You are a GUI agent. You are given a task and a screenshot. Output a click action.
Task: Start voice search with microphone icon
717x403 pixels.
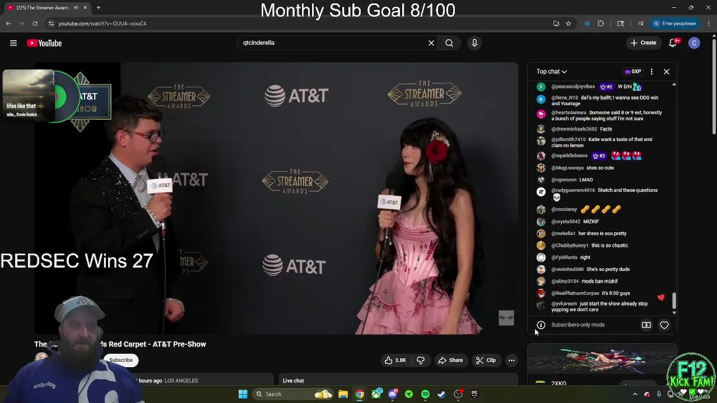474,43
